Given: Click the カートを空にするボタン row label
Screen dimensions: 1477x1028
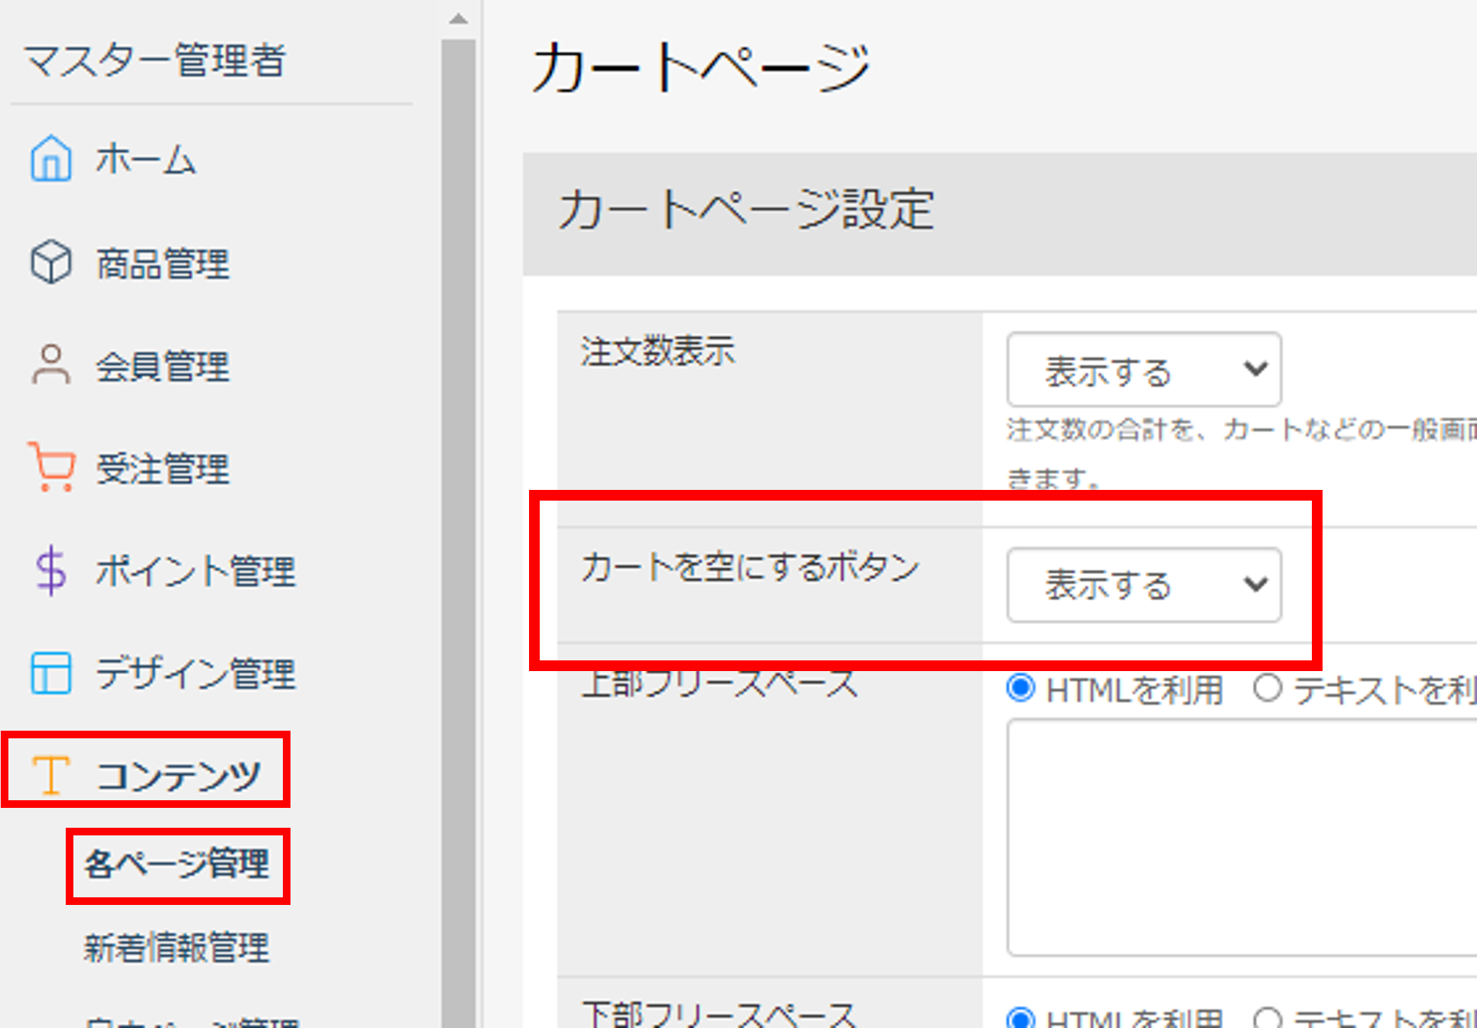Looking at the screenshot, I should coord(750,568).
